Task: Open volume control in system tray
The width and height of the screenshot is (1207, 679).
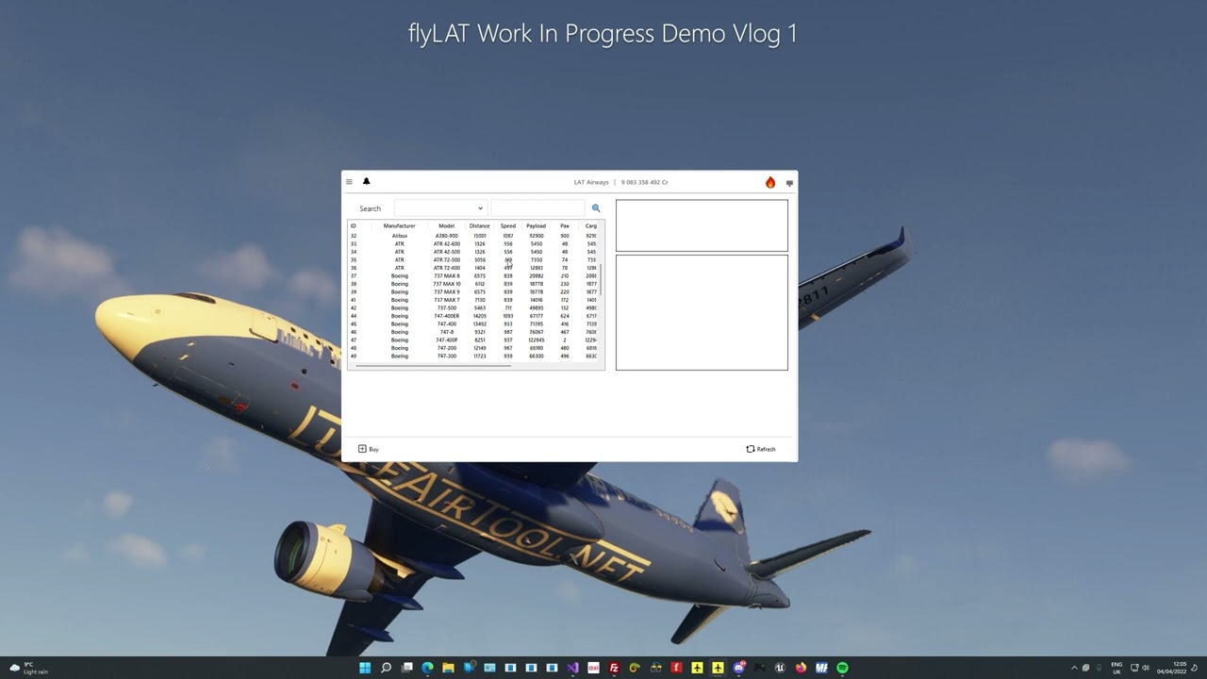Action: [x=1146, y=668]
